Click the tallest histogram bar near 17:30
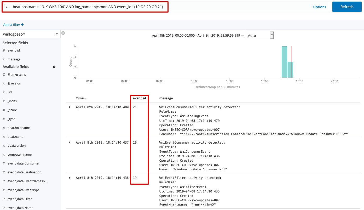Viewport: 364px width, 210px height. click(285, 61)
